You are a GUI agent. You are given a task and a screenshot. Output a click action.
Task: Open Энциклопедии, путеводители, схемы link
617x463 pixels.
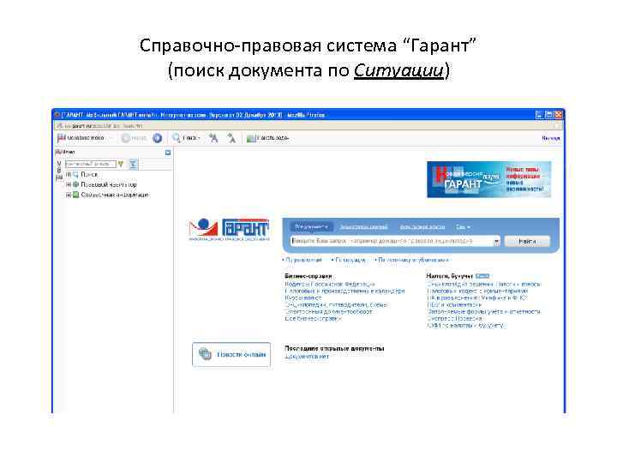coord(336,304)
